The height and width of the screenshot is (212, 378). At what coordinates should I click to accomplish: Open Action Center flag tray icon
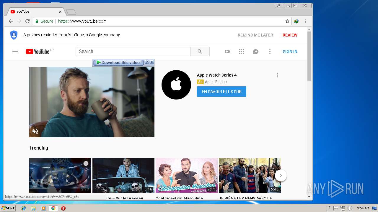point(336,208)
